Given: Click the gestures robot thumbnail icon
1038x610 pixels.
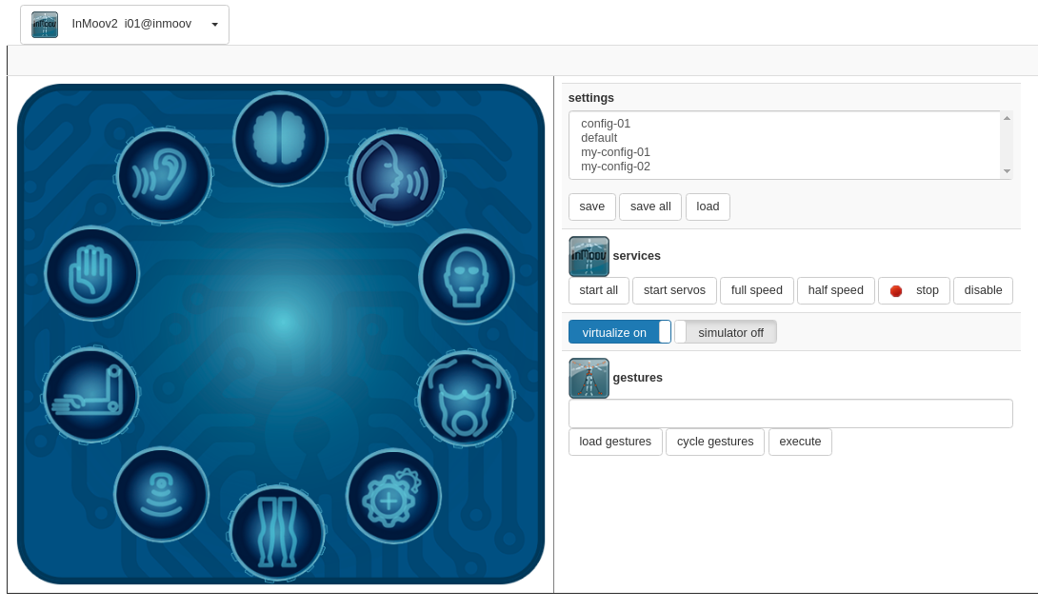Looking at the screenshot, I should tap(589, 378).
